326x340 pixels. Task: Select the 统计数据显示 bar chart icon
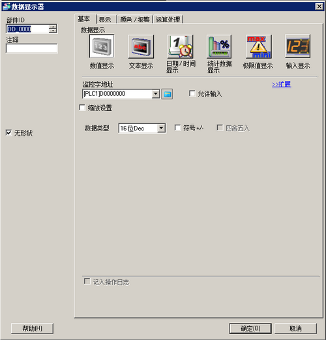(x=219, y=46)
